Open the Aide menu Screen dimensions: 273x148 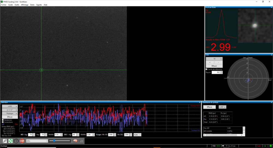coord(45,5)
